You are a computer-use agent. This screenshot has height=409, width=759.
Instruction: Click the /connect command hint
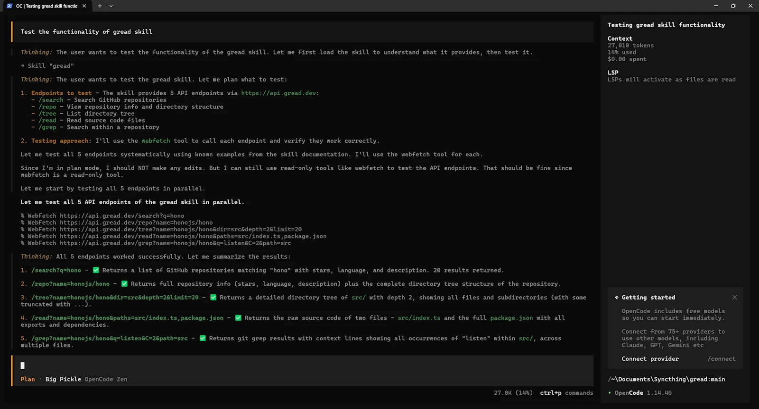pos(721,359)
